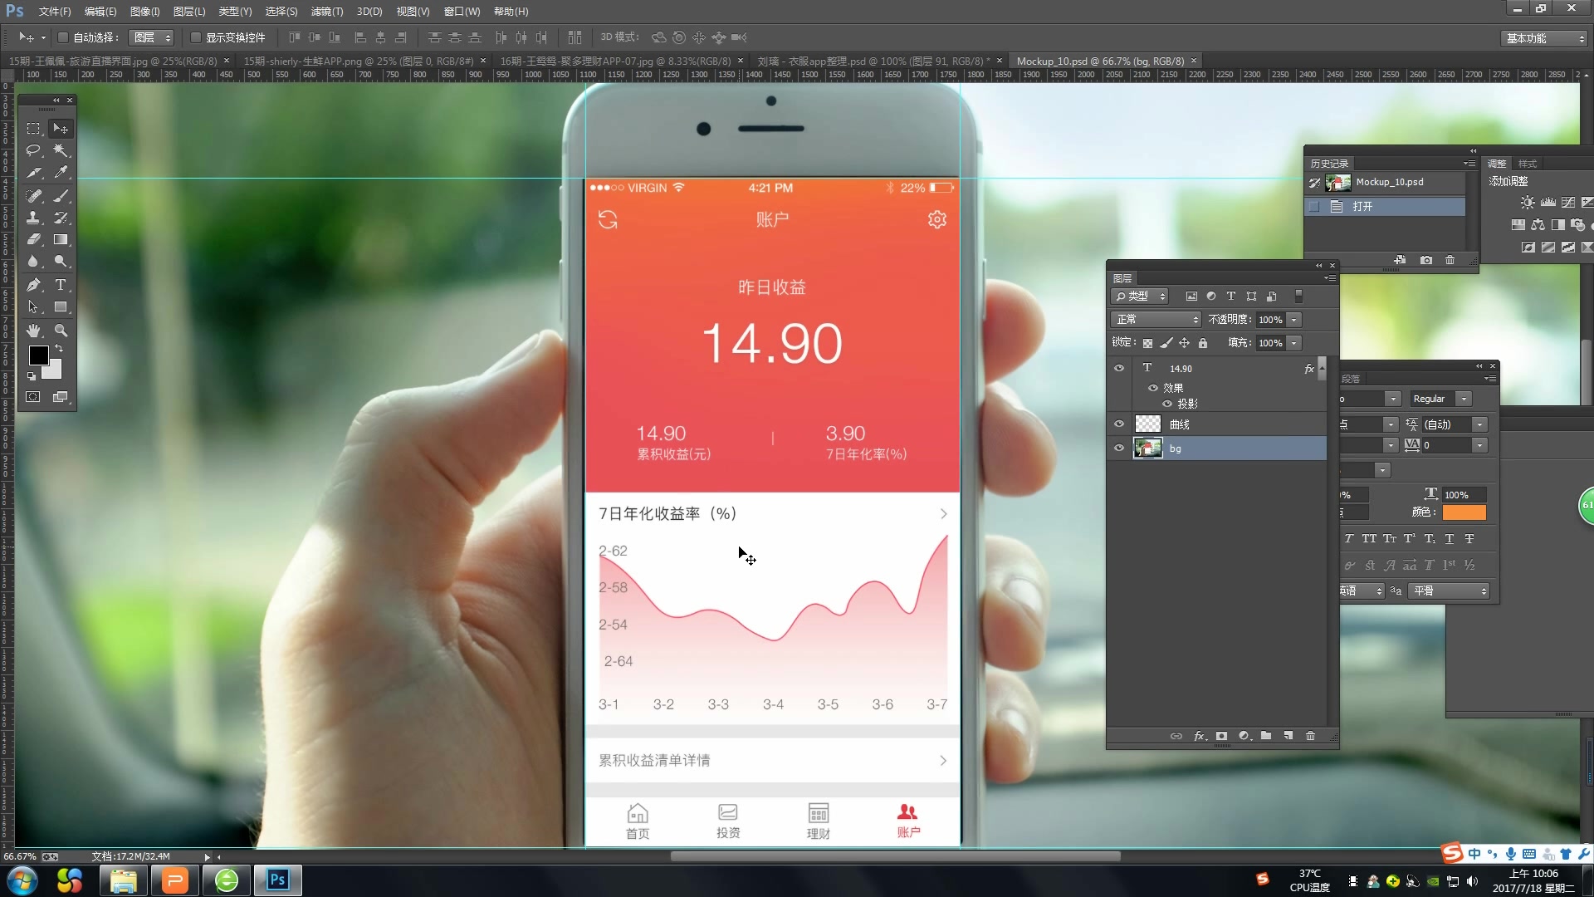Open the 不透明度 opacity dropdown arrow
The height and width of the screenshot is (897, 1594).
1293,320
